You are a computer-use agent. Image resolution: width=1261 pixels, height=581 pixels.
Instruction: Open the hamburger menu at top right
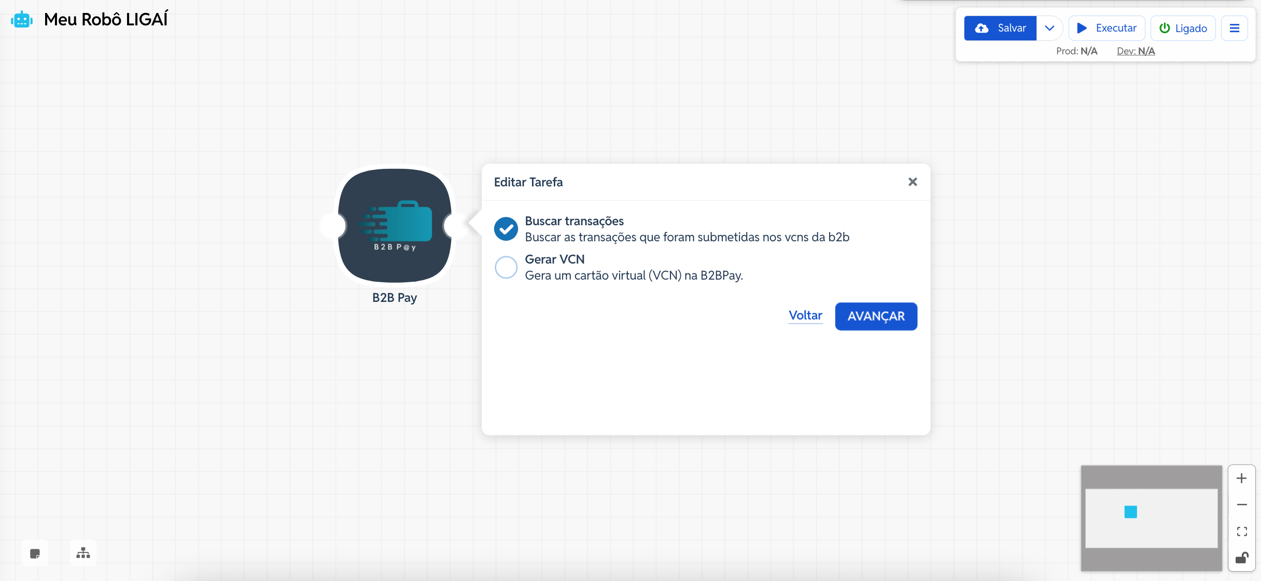[1234, 28]
